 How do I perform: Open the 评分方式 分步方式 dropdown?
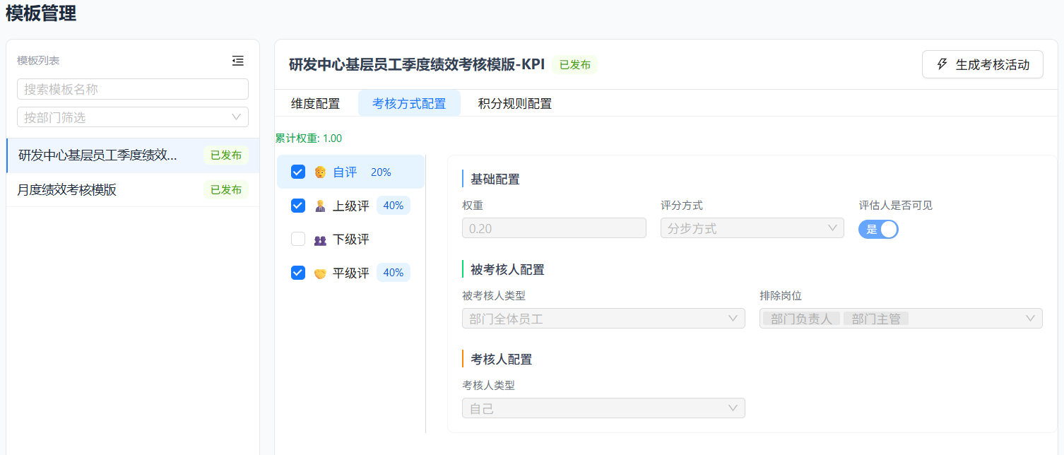coord(752,228)
